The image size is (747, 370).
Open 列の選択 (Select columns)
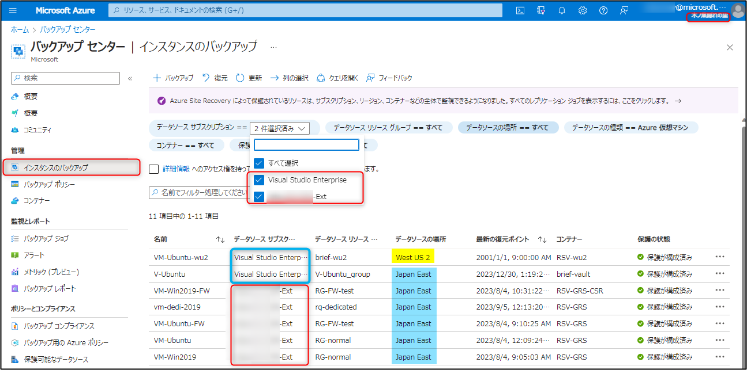290,78
